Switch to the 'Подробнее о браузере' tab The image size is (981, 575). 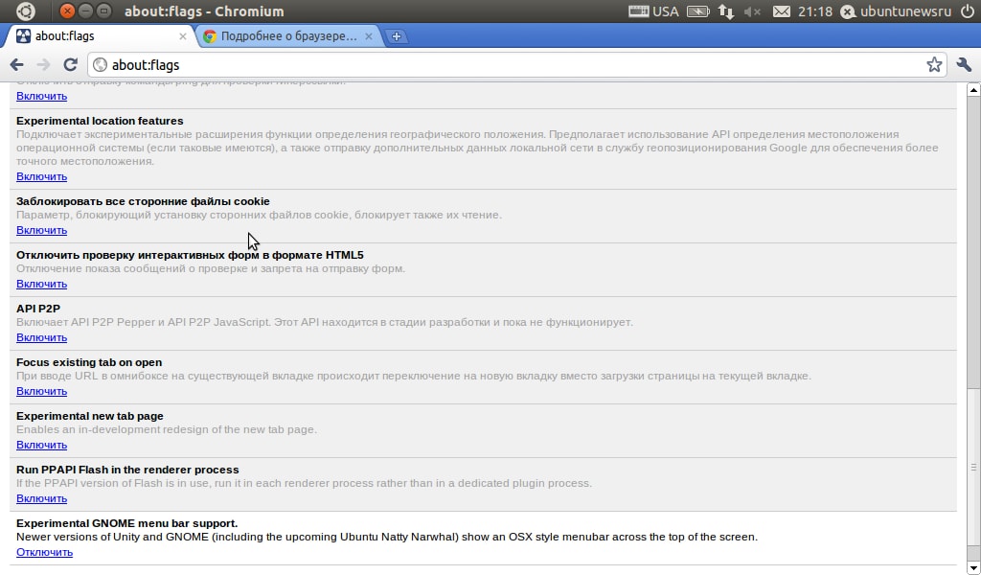tap(287, 36)
